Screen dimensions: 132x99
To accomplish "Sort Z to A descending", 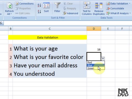I will 39,12.
